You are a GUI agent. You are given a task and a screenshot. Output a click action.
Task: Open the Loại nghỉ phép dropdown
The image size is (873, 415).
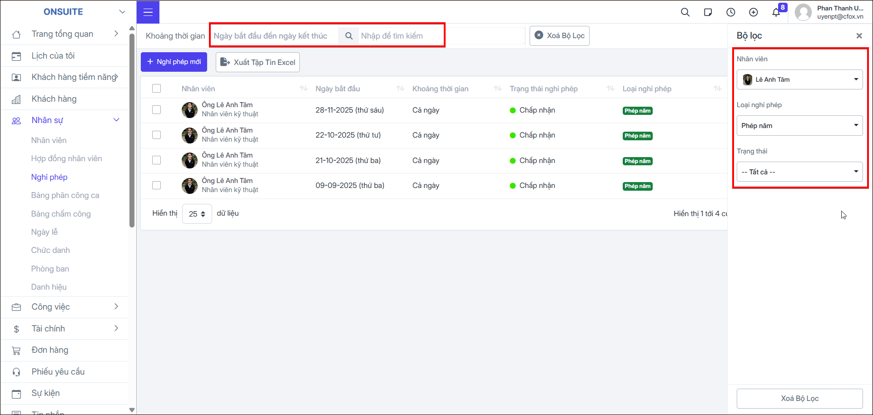coord(799,126)
